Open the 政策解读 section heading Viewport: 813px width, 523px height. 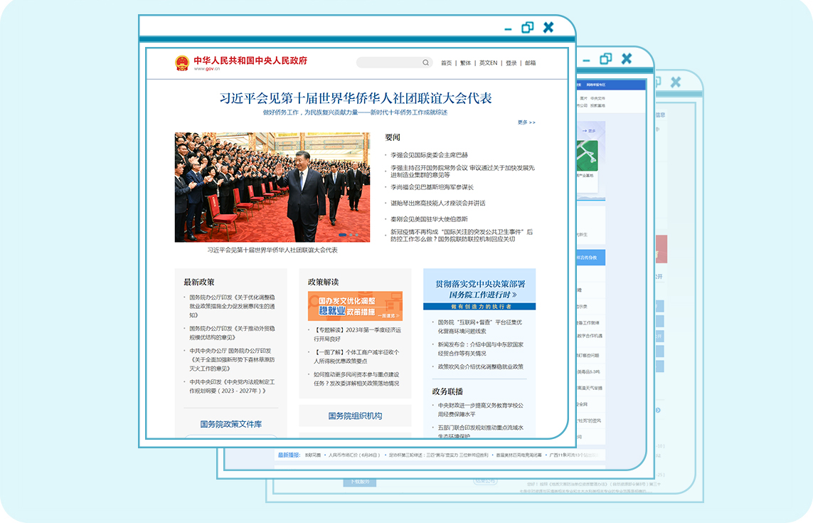pyautogui.click(x=323, y=282)
